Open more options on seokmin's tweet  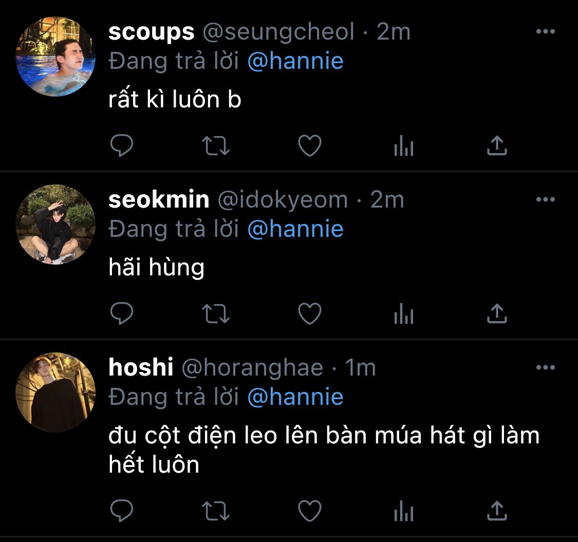click(x=546, y=199)
